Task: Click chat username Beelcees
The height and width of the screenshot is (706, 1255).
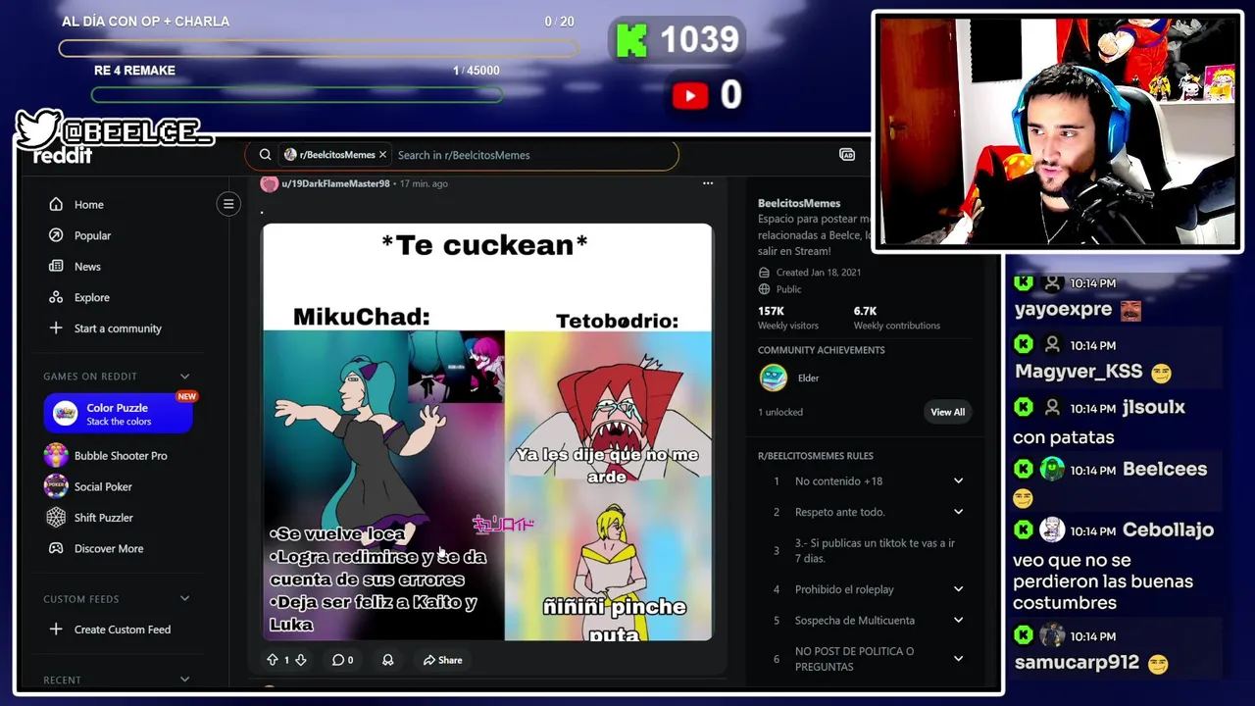Action: click(1165, 469)
